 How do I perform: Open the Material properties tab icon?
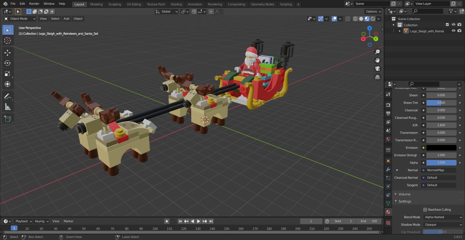pyautogui.click(x=388, y=212)
